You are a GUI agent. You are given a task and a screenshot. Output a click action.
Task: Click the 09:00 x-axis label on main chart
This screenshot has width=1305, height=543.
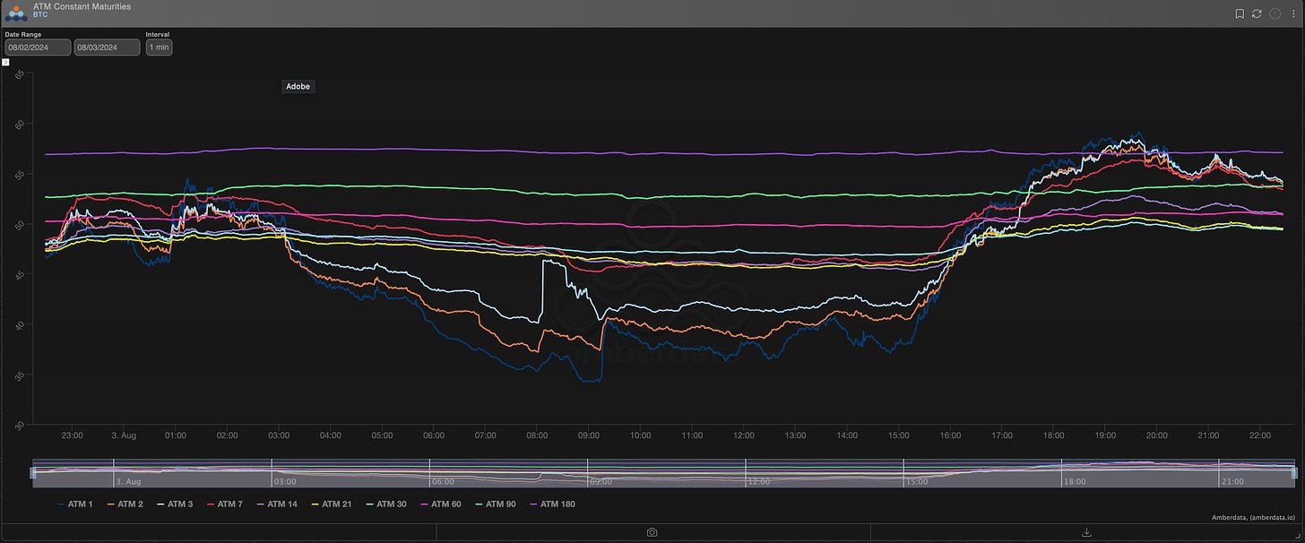(589, 435)
